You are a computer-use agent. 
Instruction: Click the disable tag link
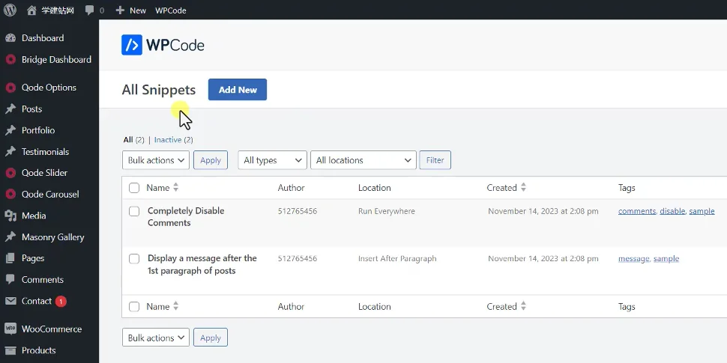coord(672,211)
